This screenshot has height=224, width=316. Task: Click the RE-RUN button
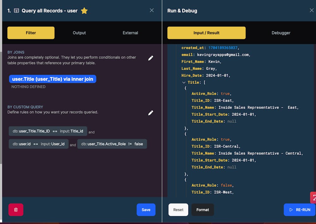300,210
